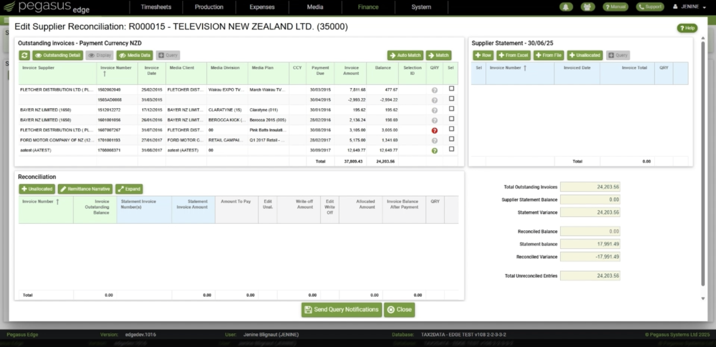
Task: Click Outstanding Detail button
Action: (x=58, y=55)
